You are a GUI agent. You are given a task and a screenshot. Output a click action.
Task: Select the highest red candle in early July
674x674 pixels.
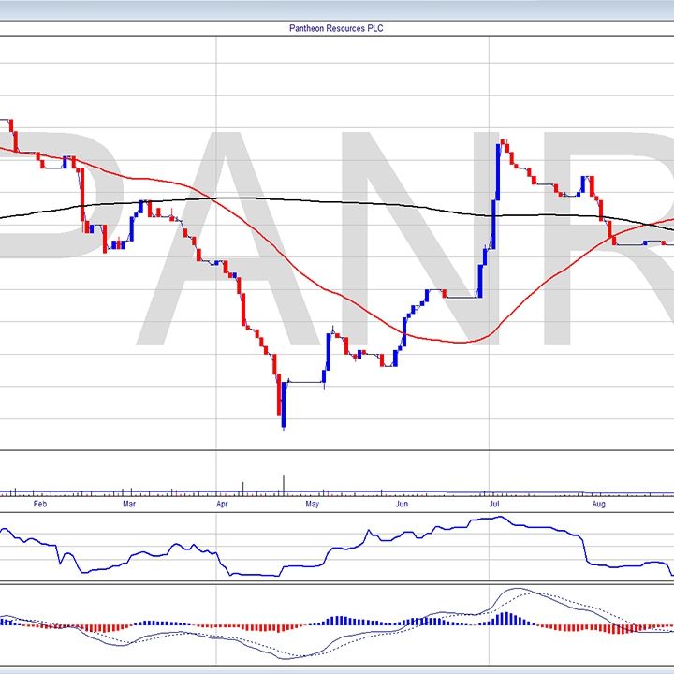click(x=505, y=146)
